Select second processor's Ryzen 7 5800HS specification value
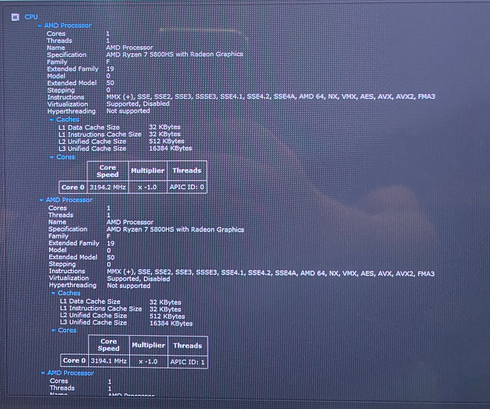 coord(175,230)
